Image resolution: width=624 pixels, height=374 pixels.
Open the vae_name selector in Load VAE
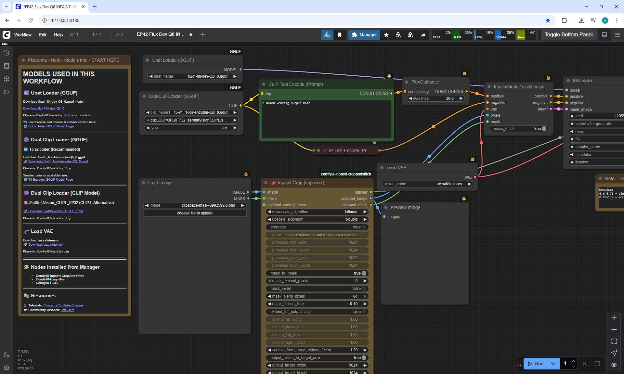(x=427, y=184)
